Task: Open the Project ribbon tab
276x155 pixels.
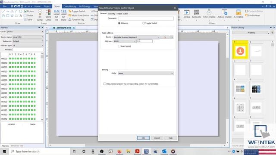Action: tap(47, 6)
